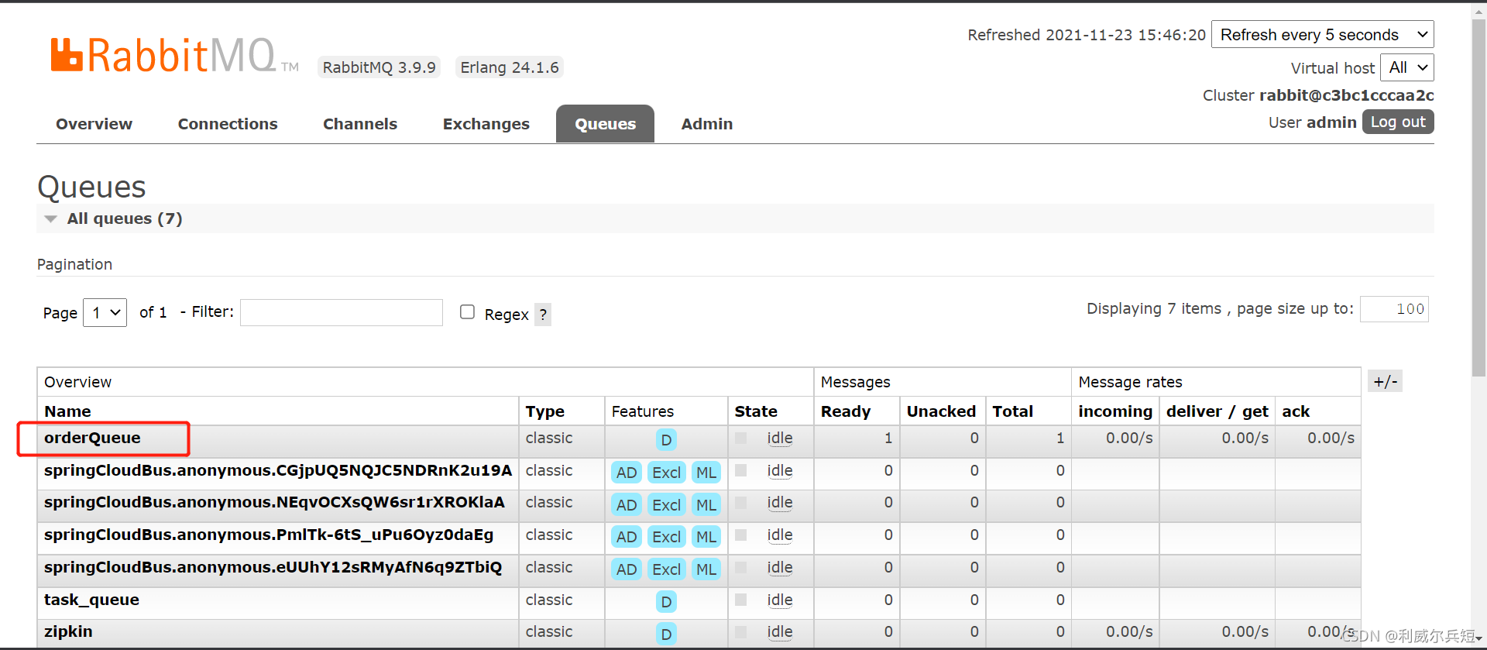The height and width of the screenshot is (650, 1487).
Task: Click the D feature badge for task_queue
Action: (666, 602)
